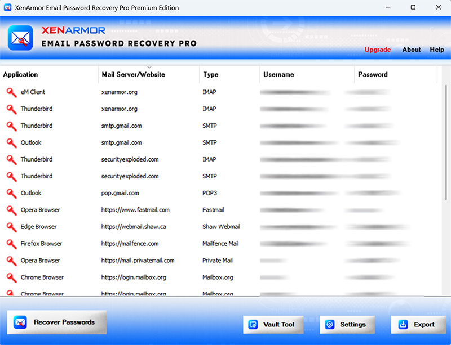Sort by Type column header

click(229, 75)
